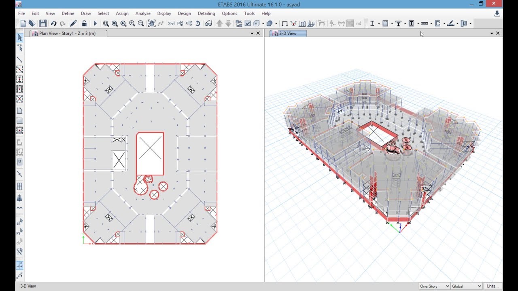Select the quick draw beams tool
Viewport: 518px width, 291px height.
pyautogui.click(x=19, y=70)
